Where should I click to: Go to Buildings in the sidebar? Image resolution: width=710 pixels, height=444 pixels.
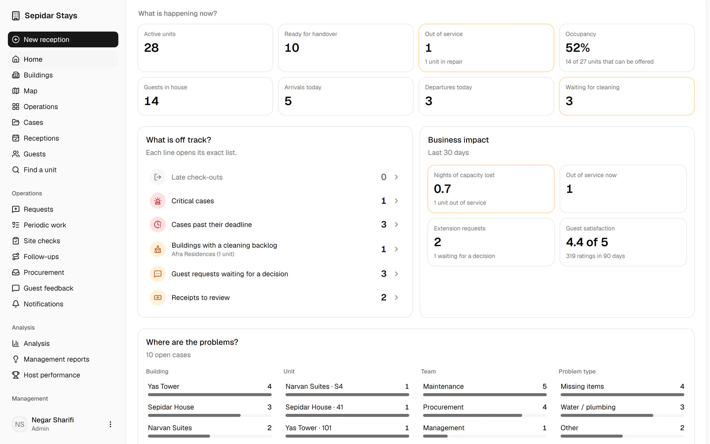point(63,75)
